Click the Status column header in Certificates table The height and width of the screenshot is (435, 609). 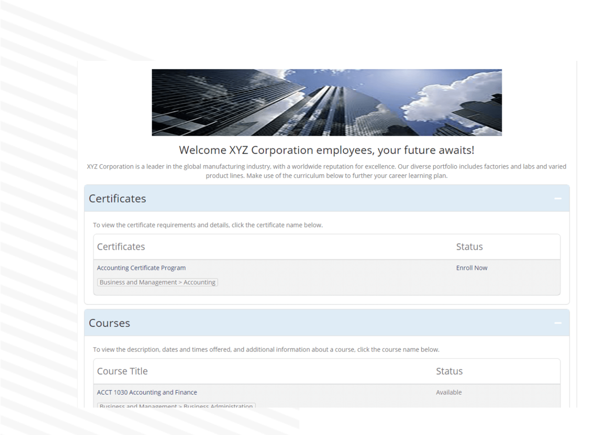[x=469, y=247]
